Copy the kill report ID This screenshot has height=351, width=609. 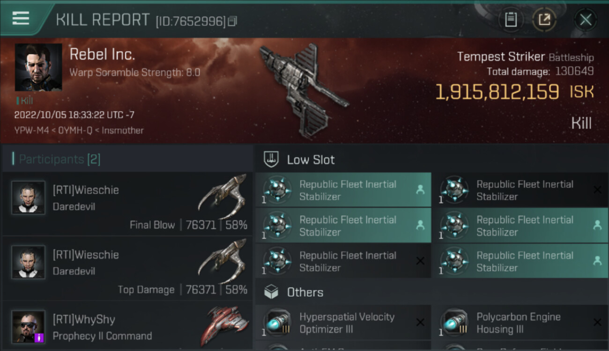pyautogui.click(x=232, y=21)
